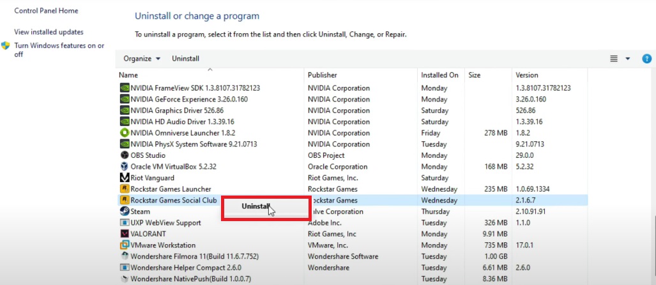Click the Adobe Inc. publisher cell

tap(324, 222)
